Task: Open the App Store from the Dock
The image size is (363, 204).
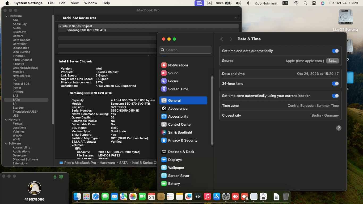Action: point(217,197)
